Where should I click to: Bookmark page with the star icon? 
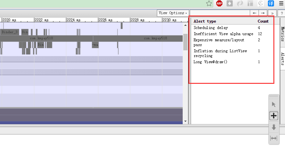tap(209, 4)
